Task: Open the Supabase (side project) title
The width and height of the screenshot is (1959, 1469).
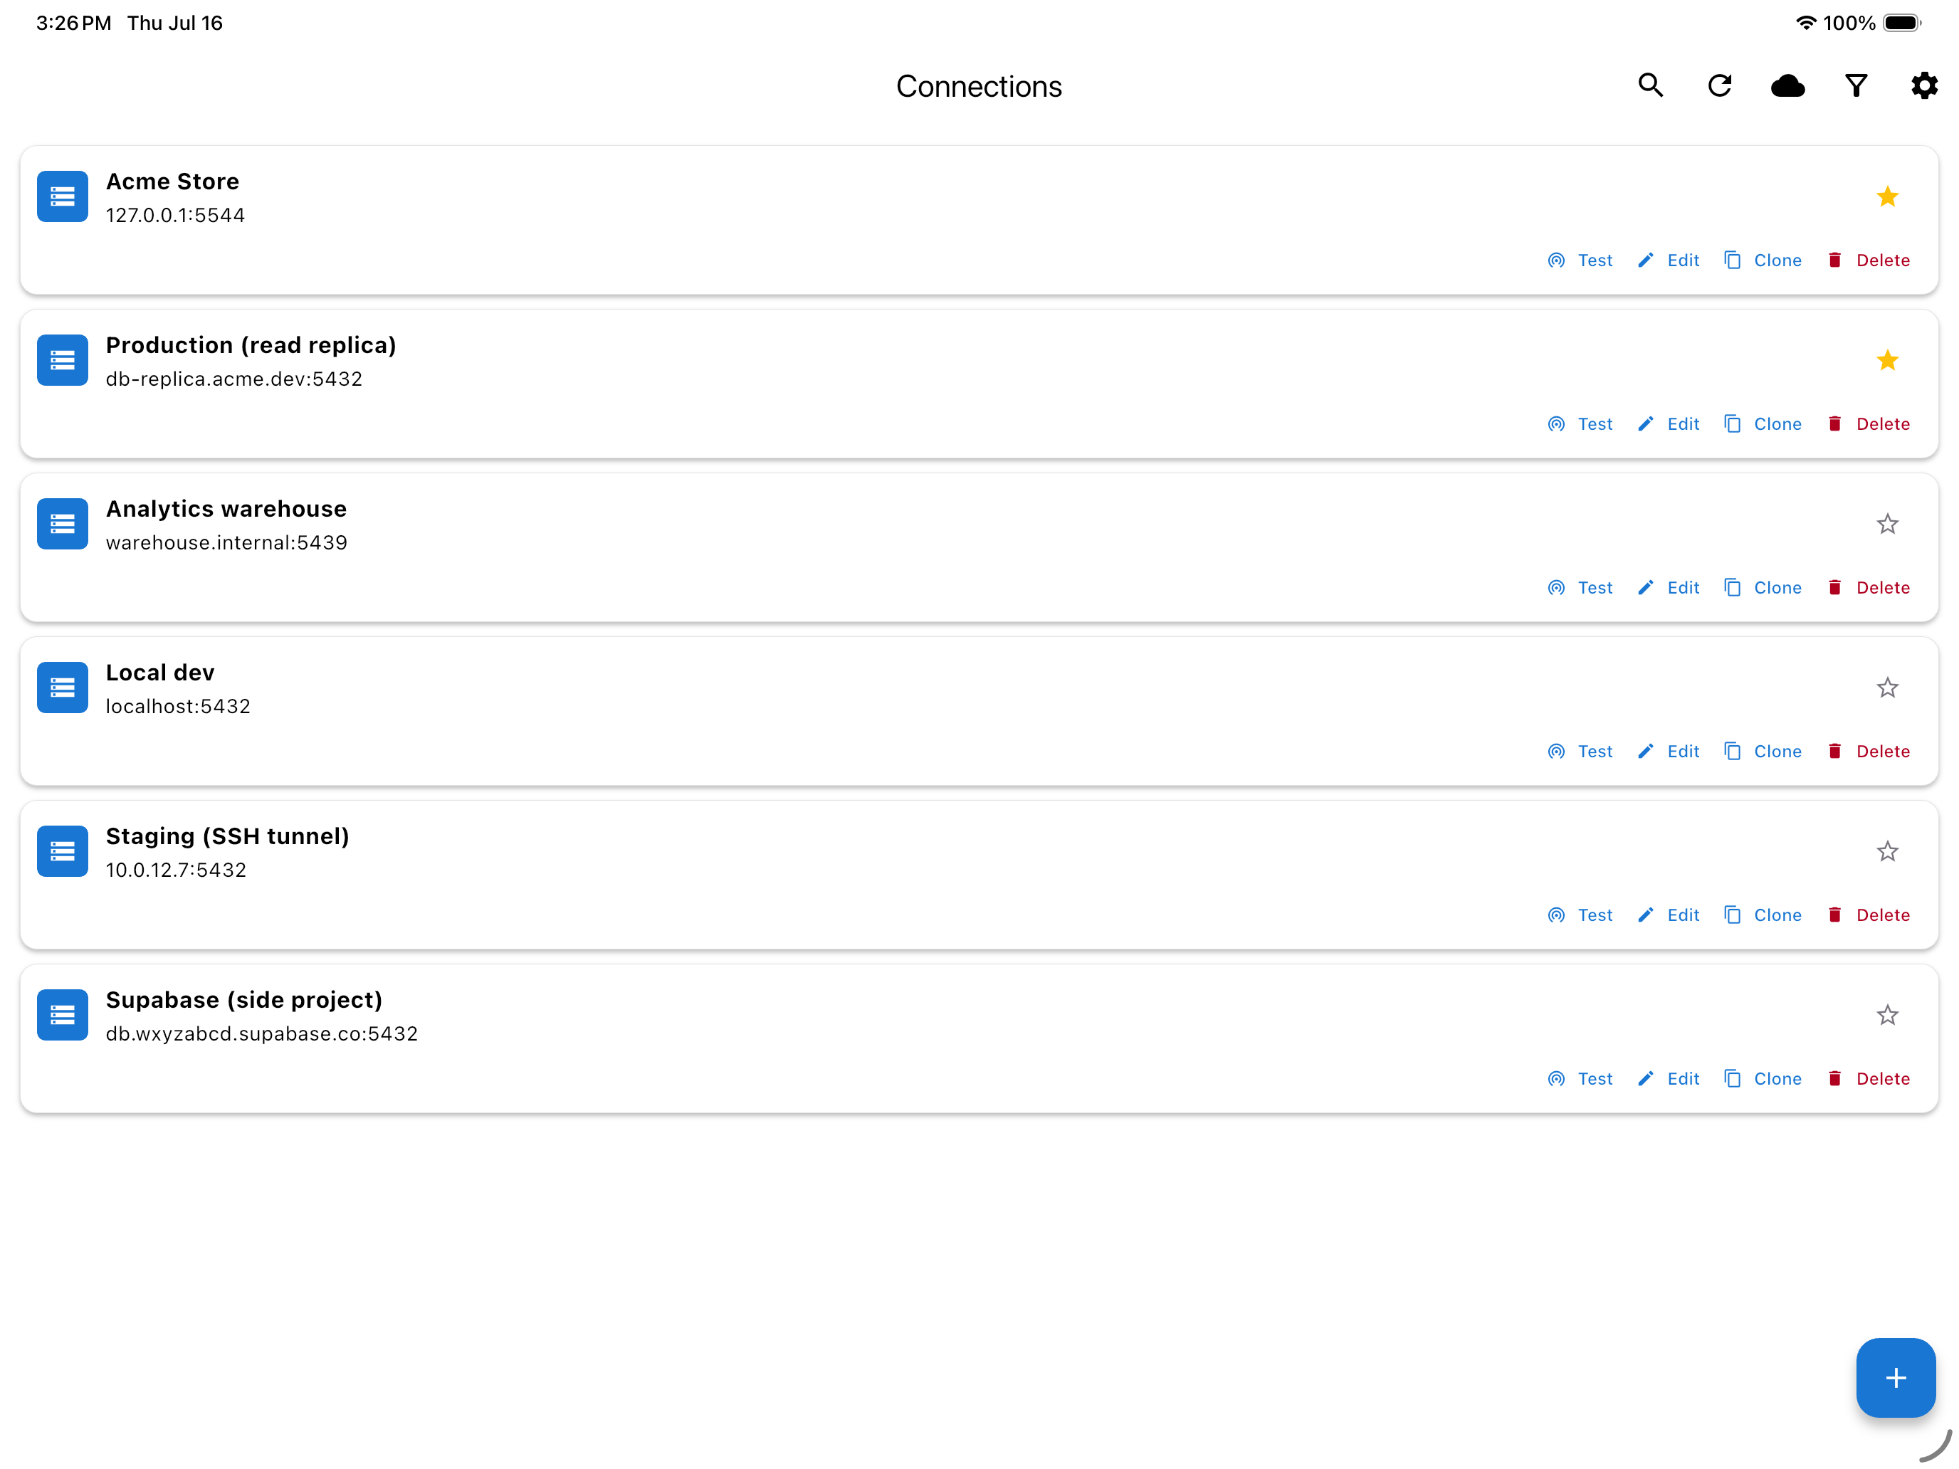Action: 243,1001
